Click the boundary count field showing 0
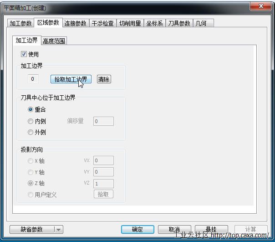The image size is (275, 242). pyautogui.click(x=33, y=79)
